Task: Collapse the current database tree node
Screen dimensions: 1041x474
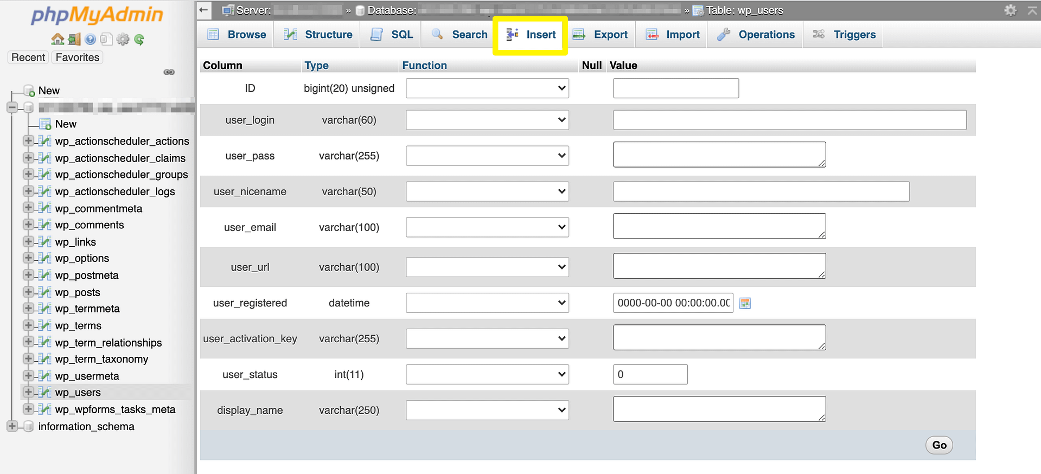Action: pyautogui.click(x=12, y=107)
